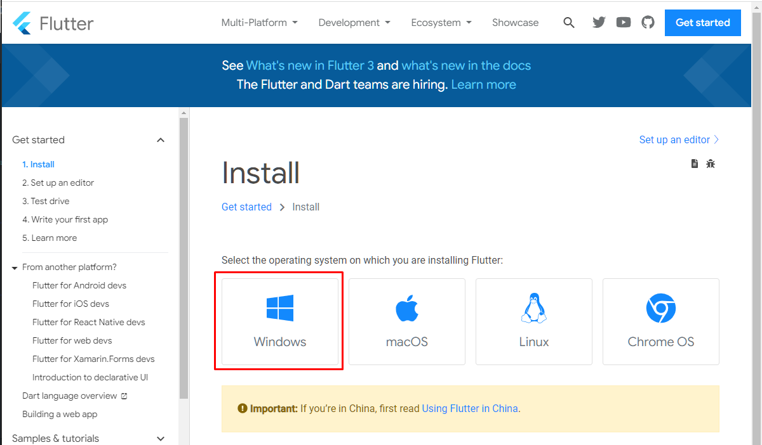This screenshot has height=445, width=762.
Task: Choose the Linux operating system card
Action: (x=534, y=321)
